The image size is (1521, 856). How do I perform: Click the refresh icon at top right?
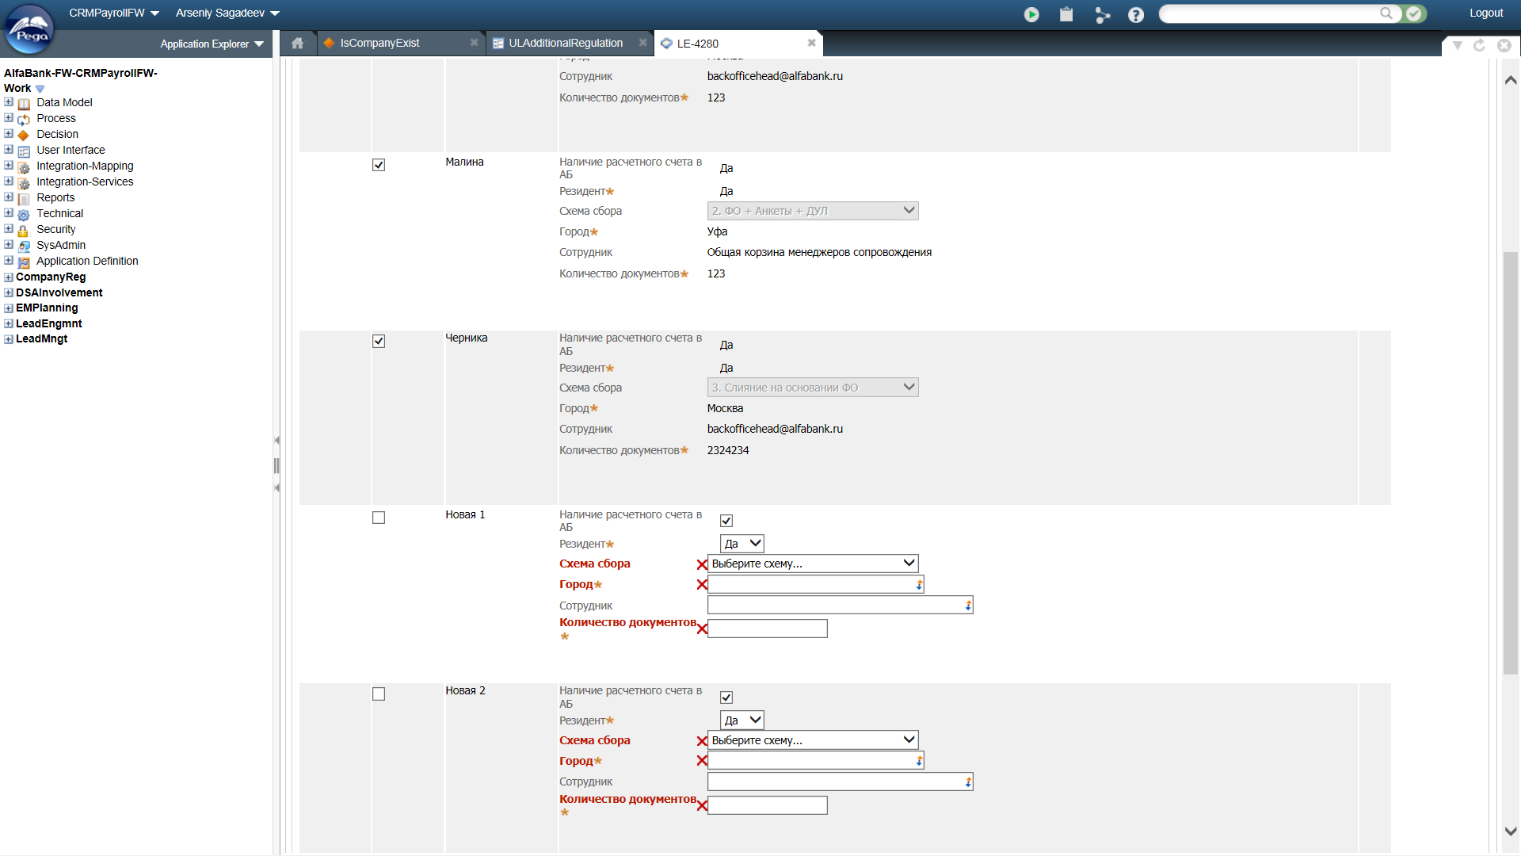(x=1479, y=45)
